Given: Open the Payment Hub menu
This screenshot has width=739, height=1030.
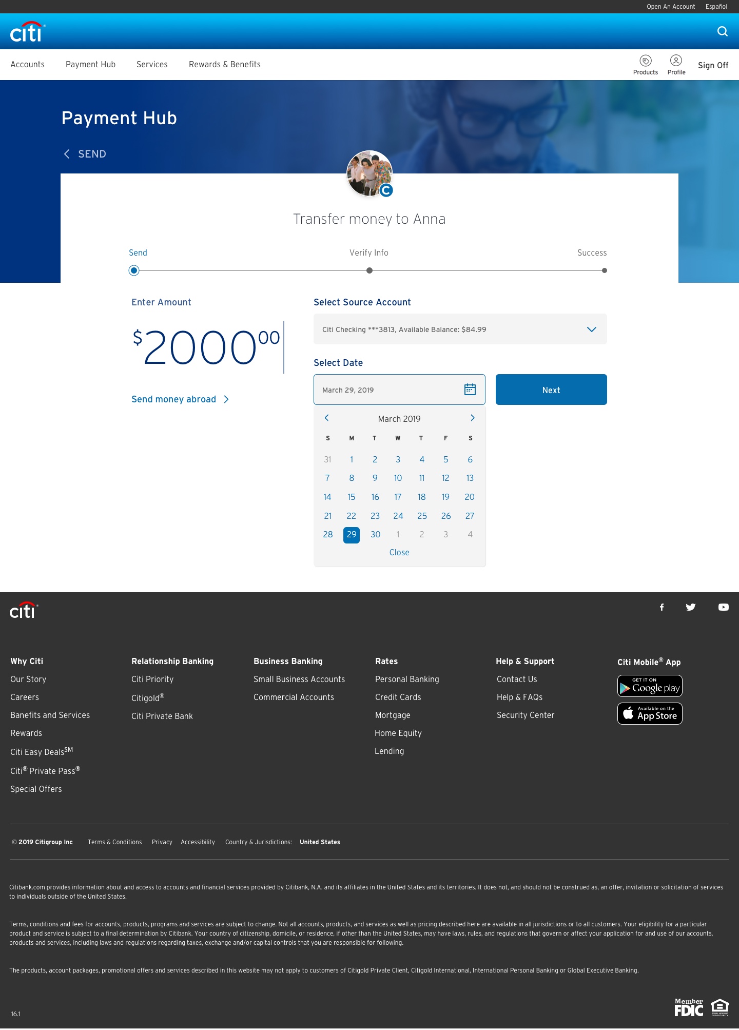Looking at the screenshot, I should (90, 65).
